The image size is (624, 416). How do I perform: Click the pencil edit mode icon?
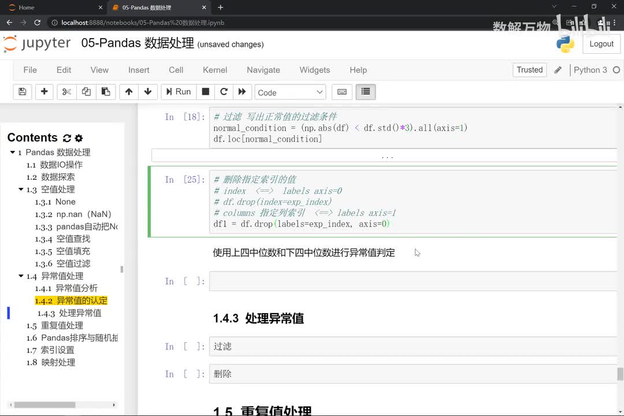pos(558,70)
